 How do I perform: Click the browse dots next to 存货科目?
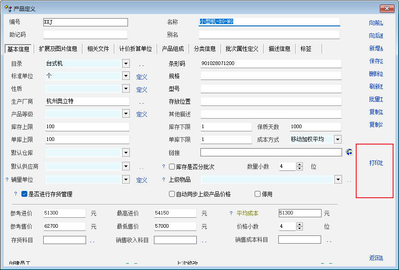tap(92, 240)
